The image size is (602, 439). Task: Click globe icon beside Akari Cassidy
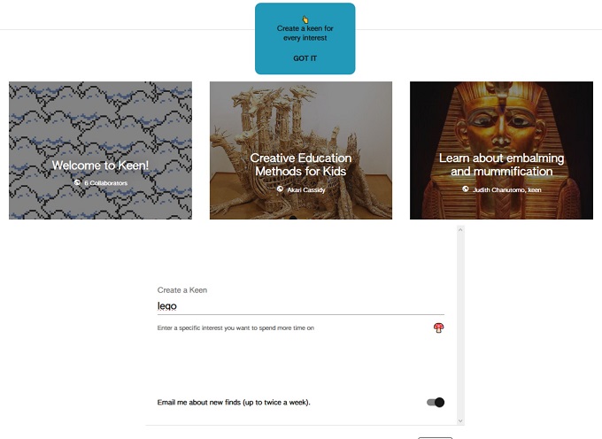[280, 189]
